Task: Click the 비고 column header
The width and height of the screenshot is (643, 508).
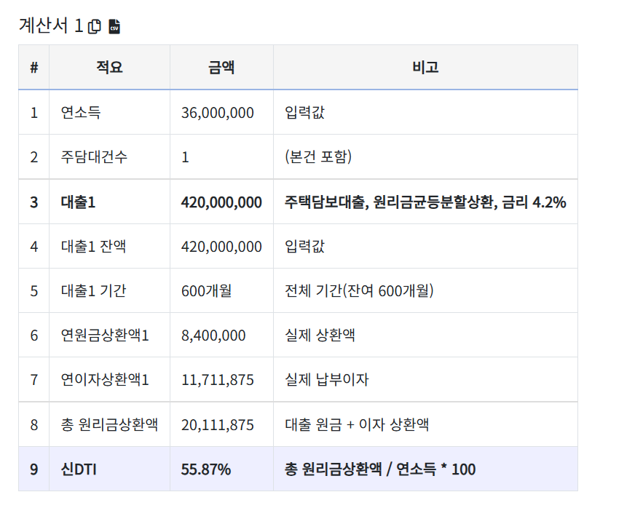Action: tap(425, 68)
